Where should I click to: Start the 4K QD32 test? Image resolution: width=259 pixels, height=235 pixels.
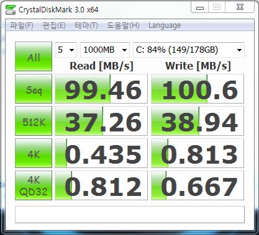coord(34,185)
